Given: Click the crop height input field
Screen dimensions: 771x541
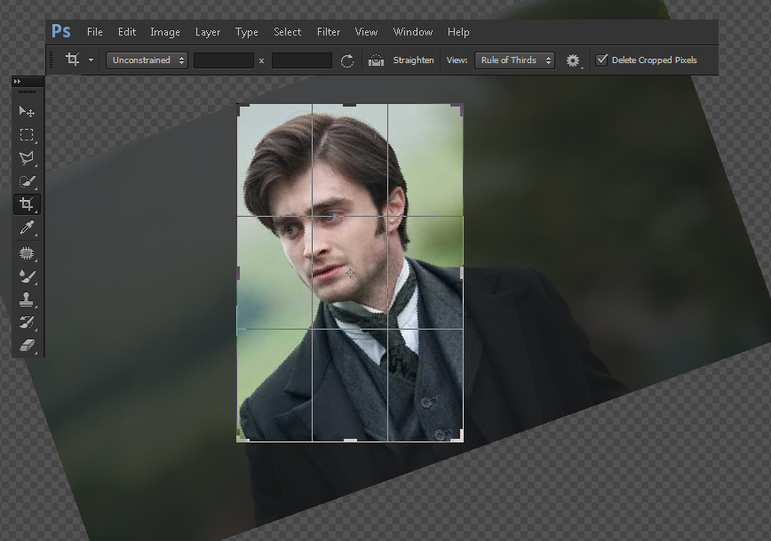Looking at the screenshot, I should (x=302, y=60).
